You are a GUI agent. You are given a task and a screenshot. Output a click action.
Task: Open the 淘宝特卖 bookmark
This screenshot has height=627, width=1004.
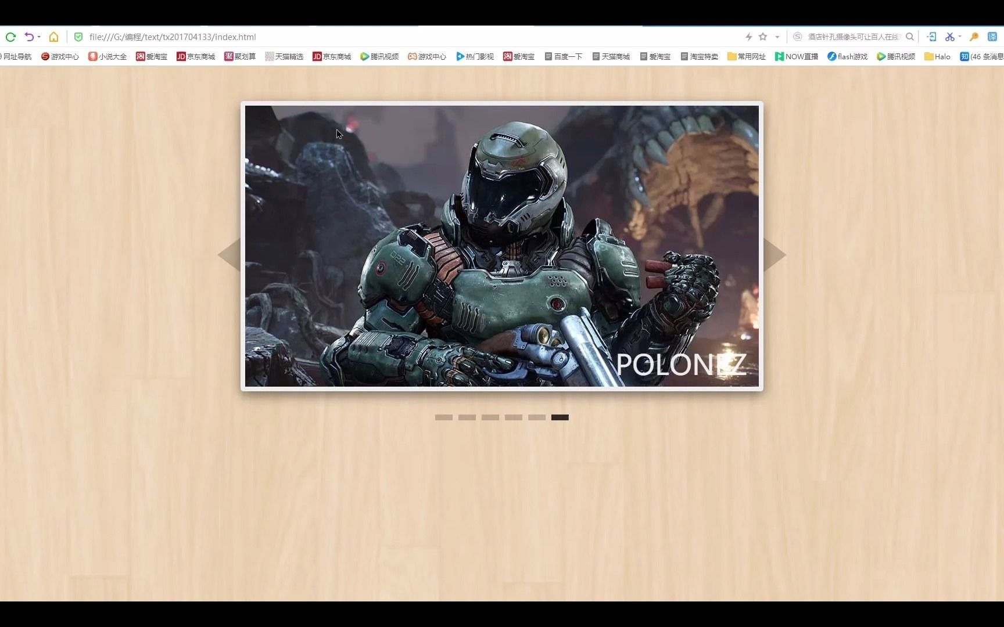pos(699,57)
